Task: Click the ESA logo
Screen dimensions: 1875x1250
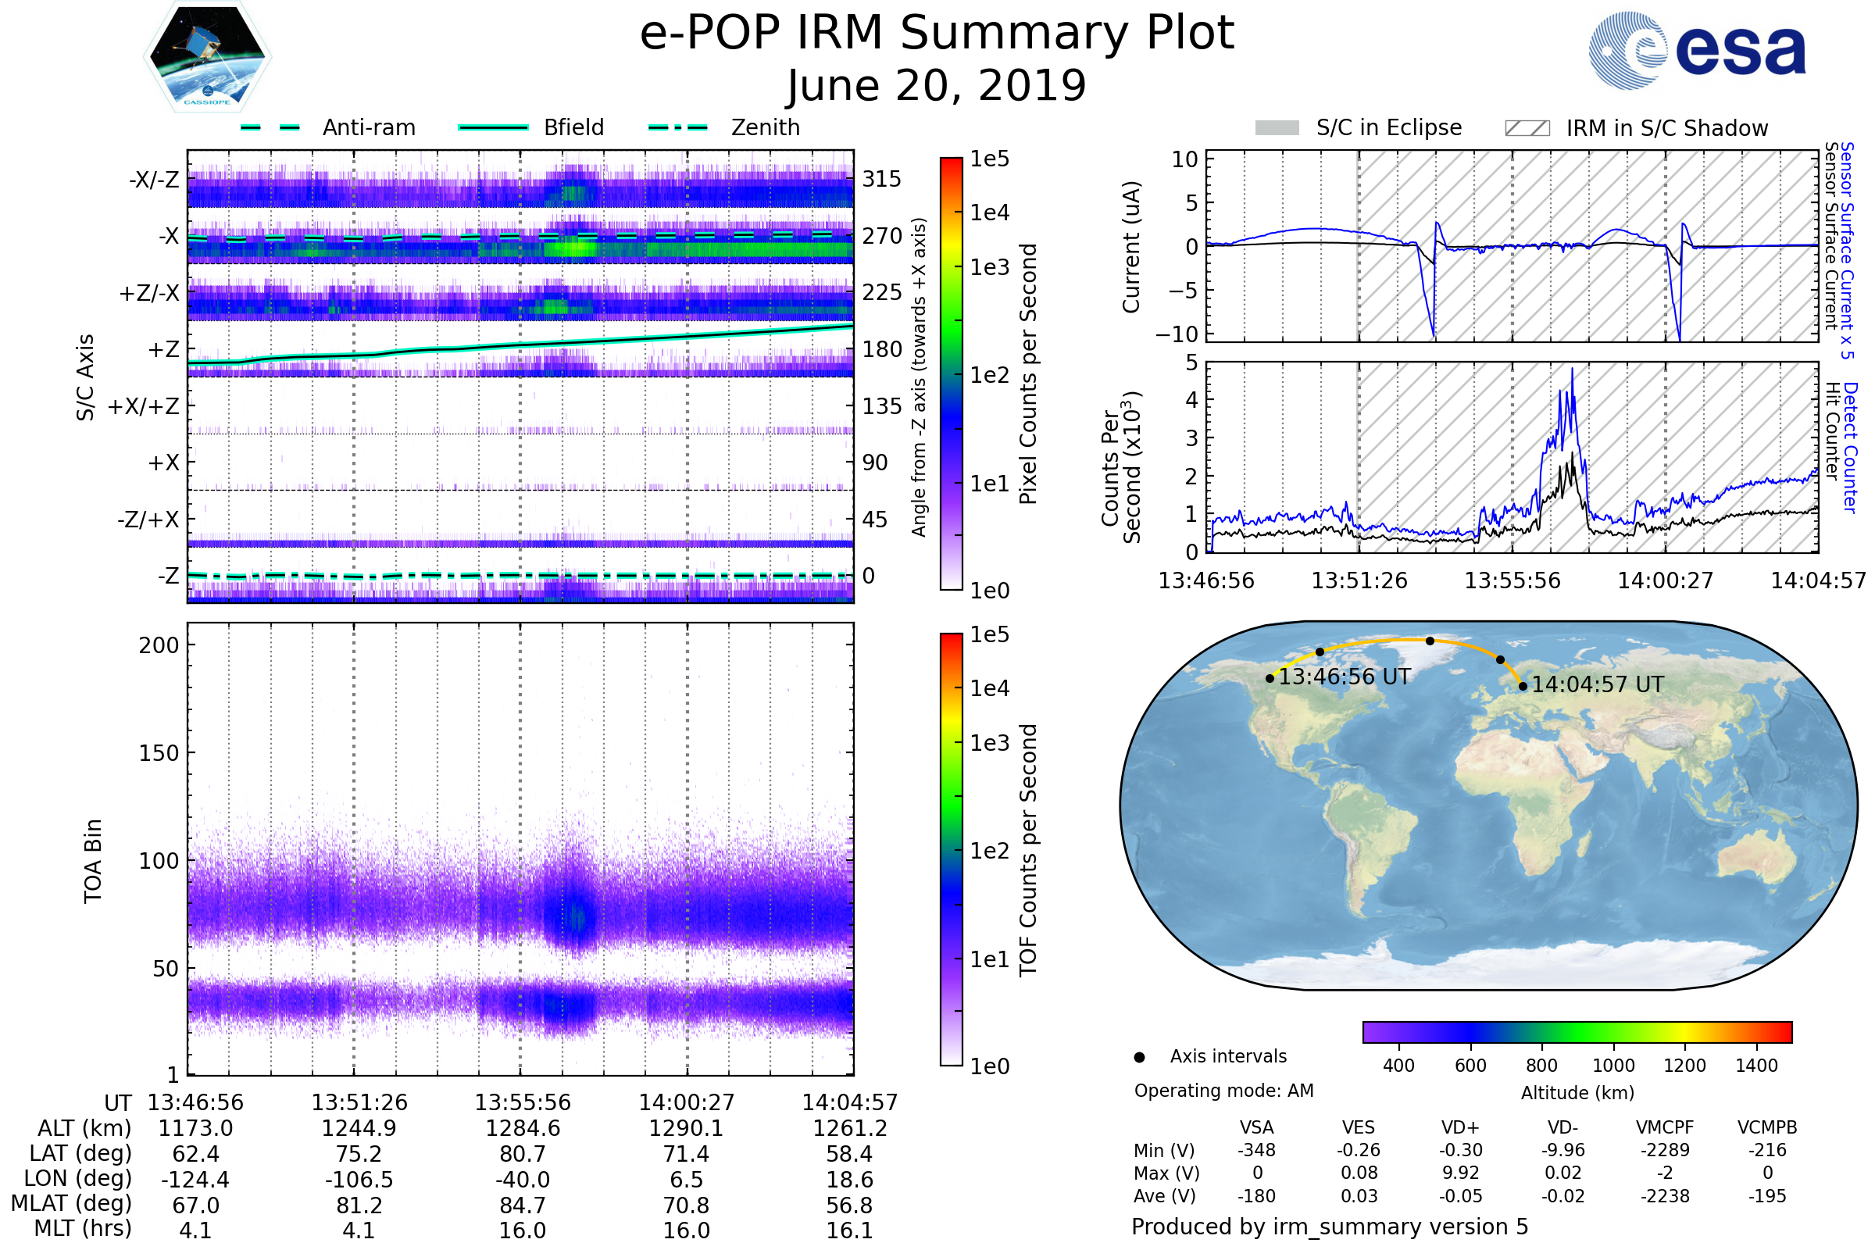Action: pos(1696,50)
